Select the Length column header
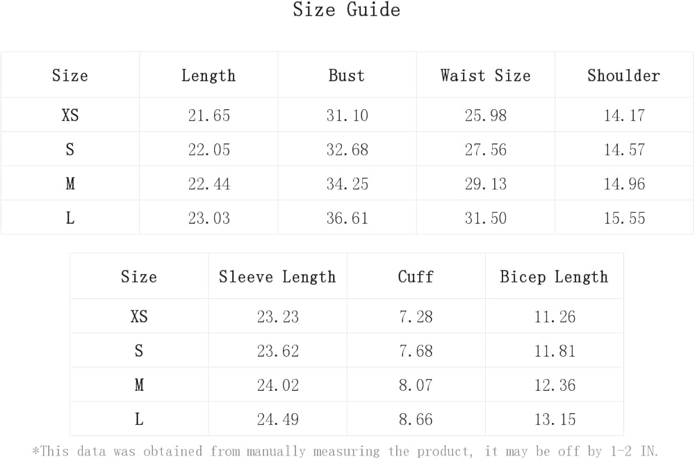The width and height of the screenshot is (695, 459). (208, 75)
